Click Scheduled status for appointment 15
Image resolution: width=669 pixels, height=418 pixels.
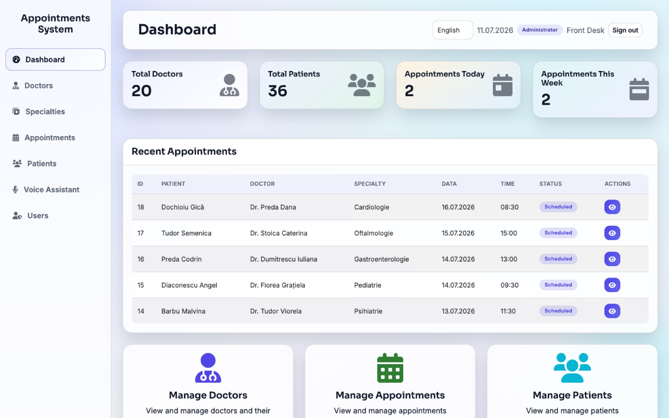point(558,285)
